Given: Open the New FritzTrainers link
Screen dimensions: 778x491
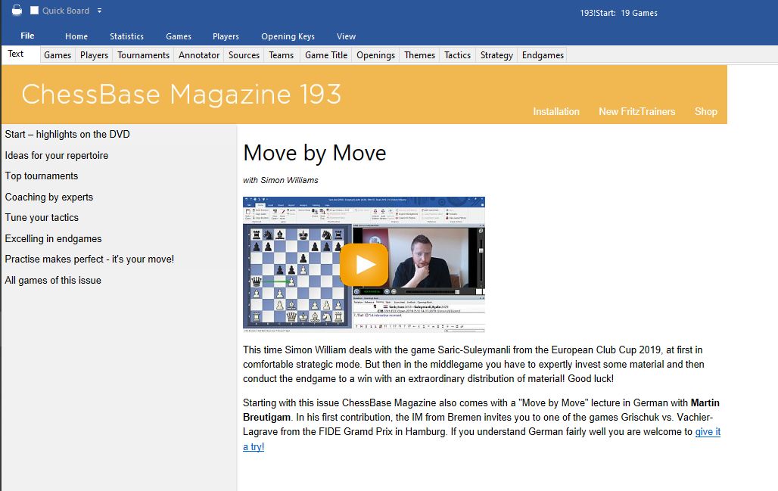Looking at the screenshot, I should coord(636,112).
